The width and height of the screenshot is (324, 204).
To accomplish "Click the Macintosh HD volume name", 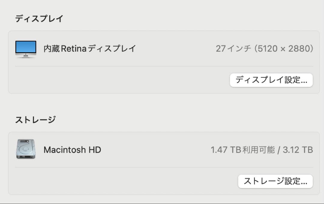I will point(72,150).
